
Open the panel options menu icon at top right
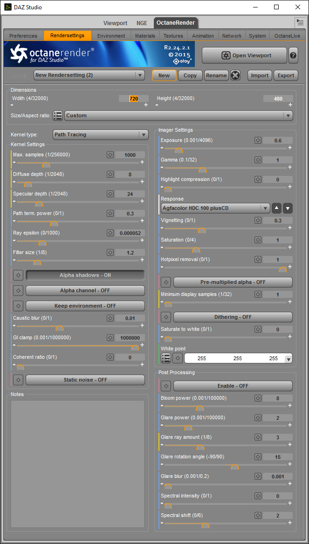300,22
